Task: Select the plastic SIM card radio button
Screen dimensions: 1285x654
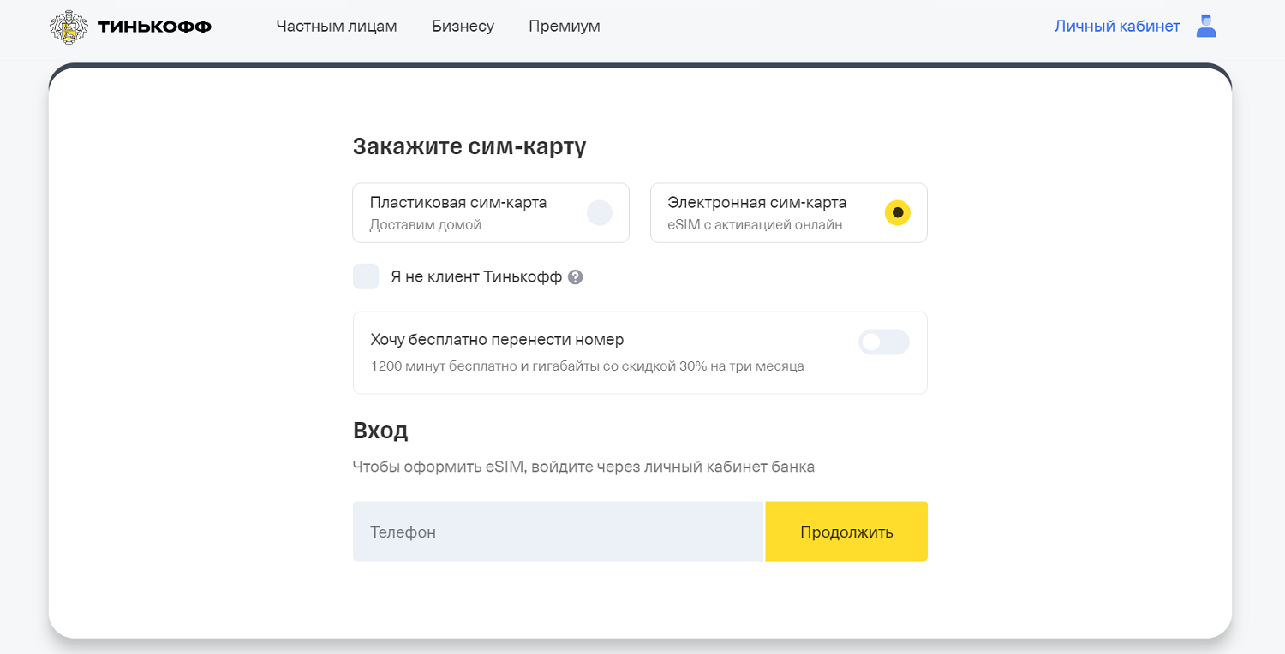Action: pyautogui.click(x=600, y=212)
